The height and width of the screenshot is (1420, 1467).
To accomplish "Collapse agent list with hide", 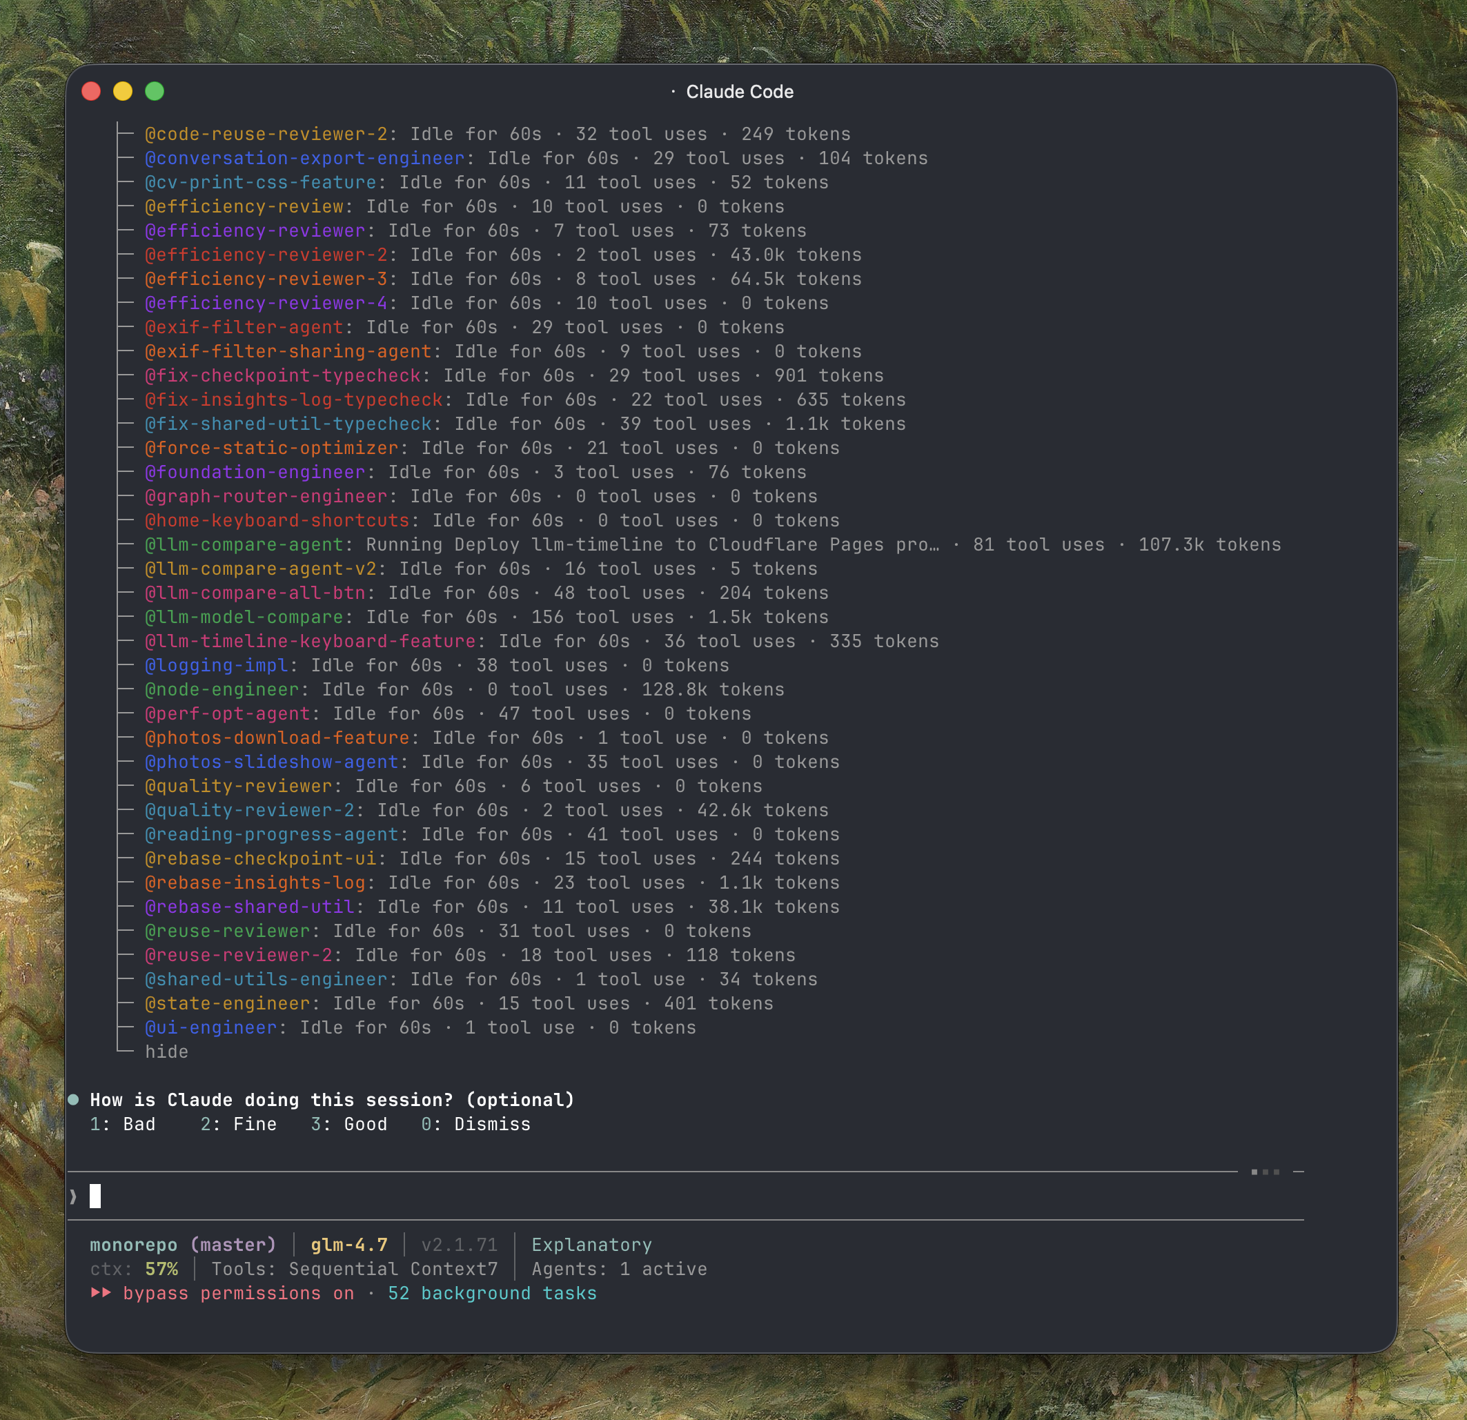I will [166, 1052].
